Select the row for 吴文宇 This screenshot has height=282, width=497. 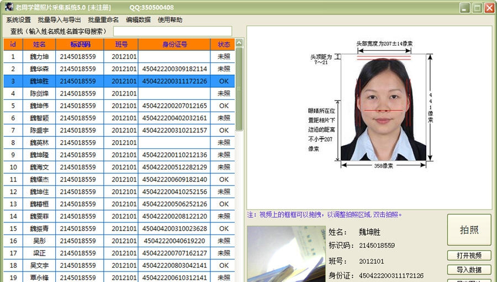tap(119, 265)
